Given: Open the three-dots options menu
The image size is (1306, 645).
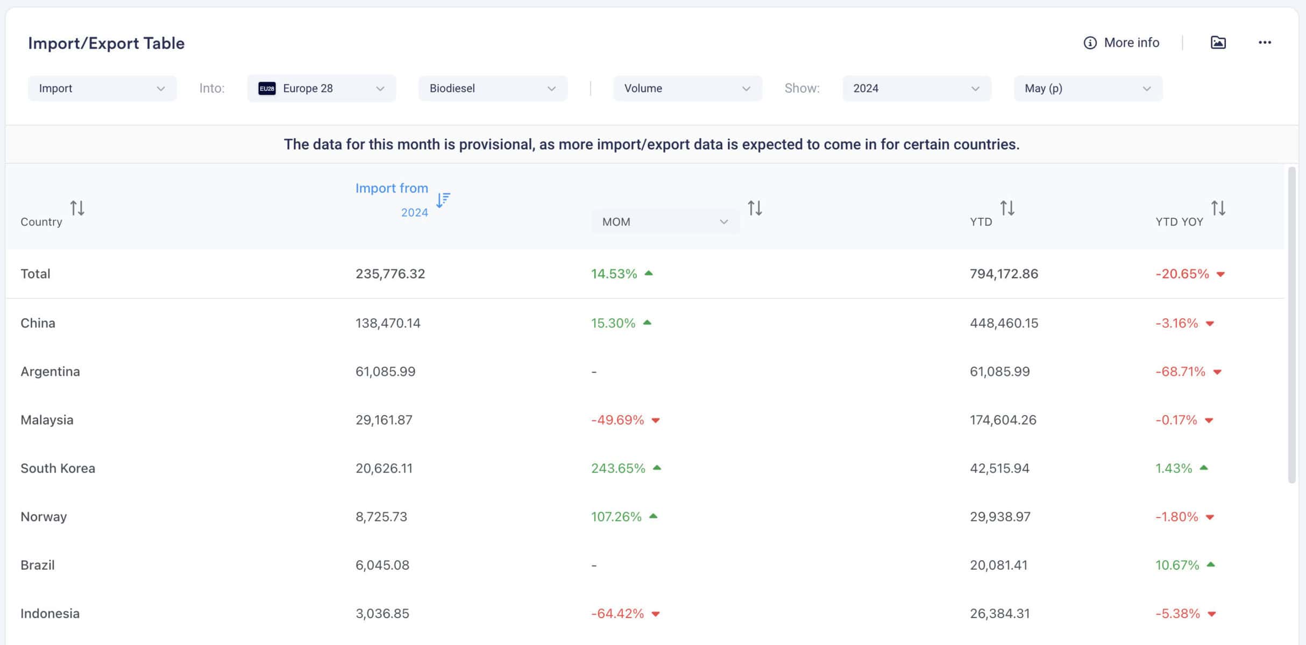Looking at the screenshot, I should pyautogui.click(x=1265, y=42).
